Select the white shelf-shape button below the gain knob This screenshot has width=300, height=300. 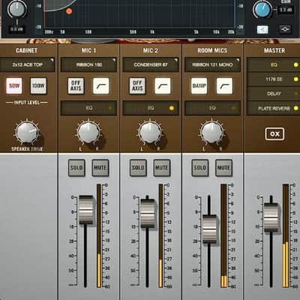click(x=262, y=30)
